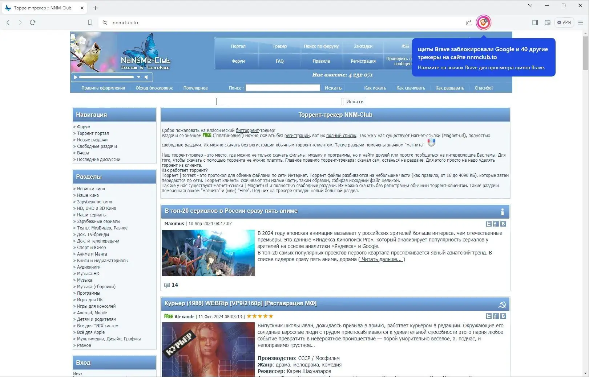View site information icon beside nnmclub.to
Viewport: 589px width, 377px height.
[105, 22]
